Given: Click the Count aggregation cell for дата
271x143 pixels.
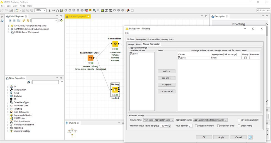Looking at the screenshot, I should point(226,58).
